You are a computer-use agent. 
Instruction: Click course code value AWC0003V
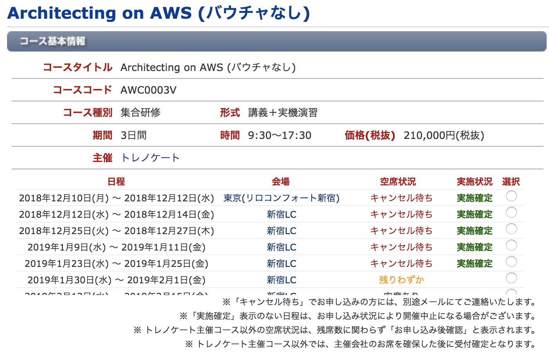(149, 90)
